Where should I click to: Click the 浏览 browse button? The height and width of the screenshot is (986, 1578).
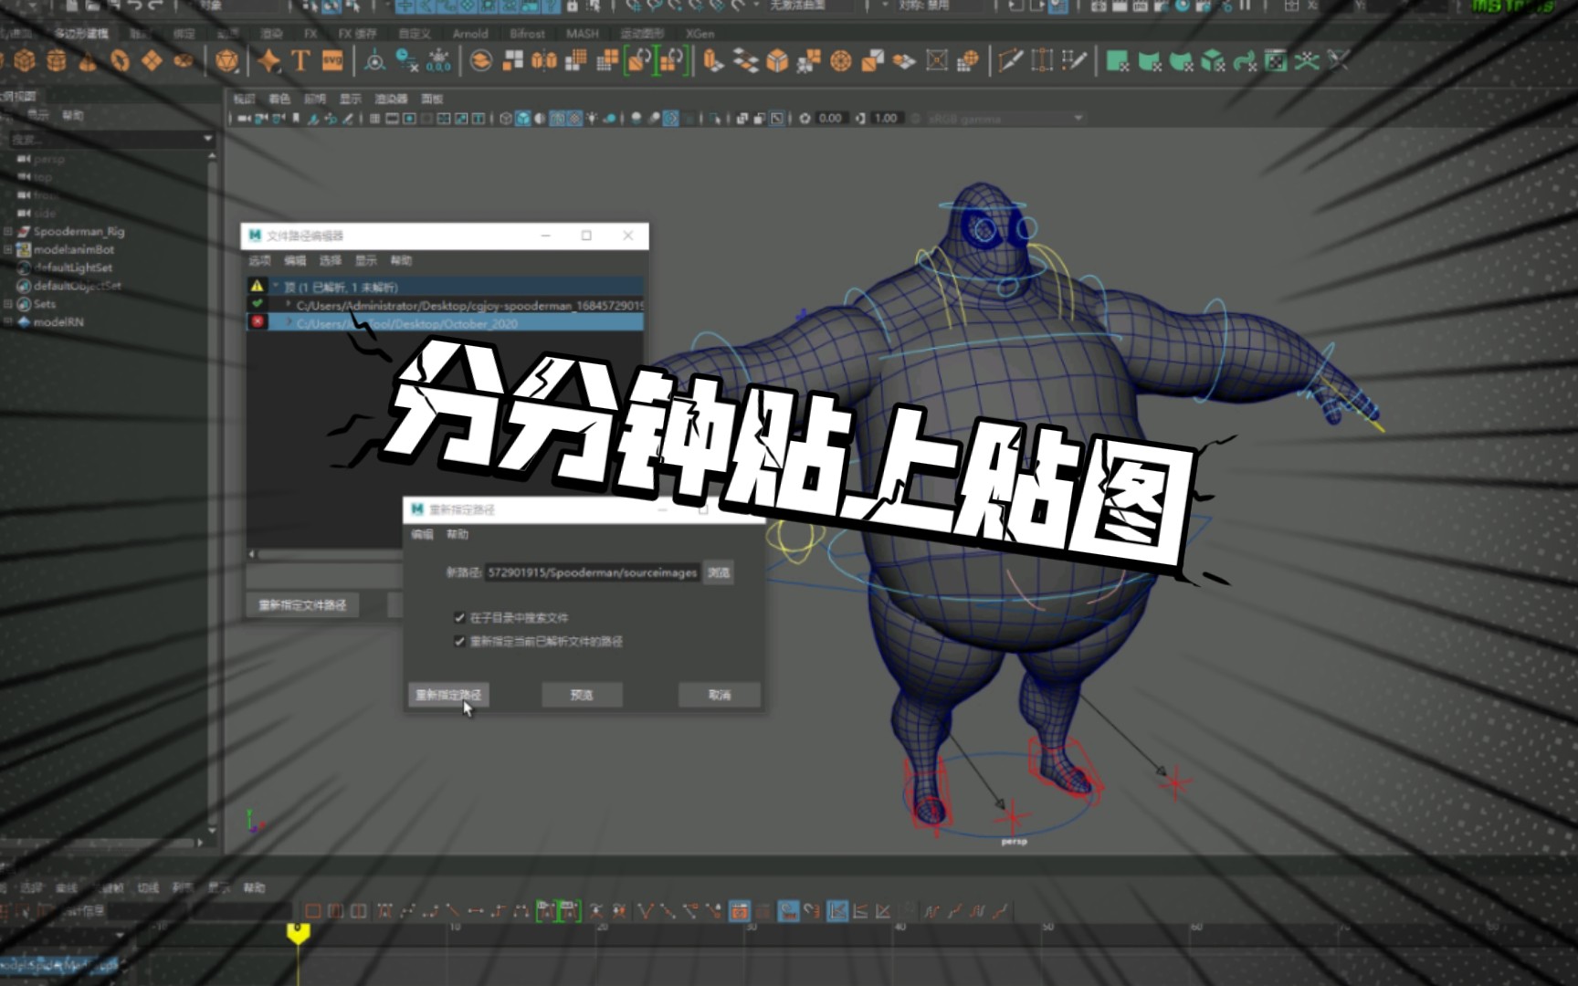click(x=719, y=572)
